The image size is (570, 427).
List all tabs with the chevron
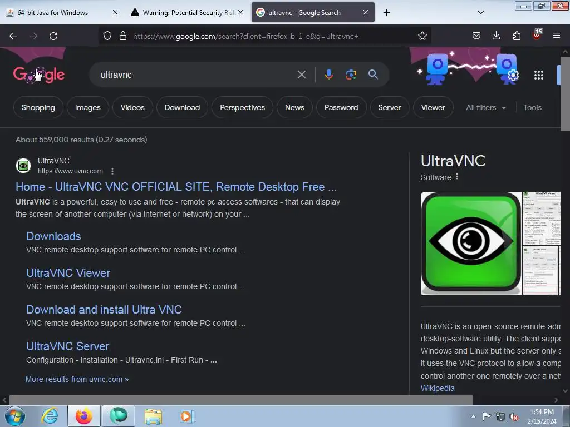pyautogui.click(x=480, y=12)
